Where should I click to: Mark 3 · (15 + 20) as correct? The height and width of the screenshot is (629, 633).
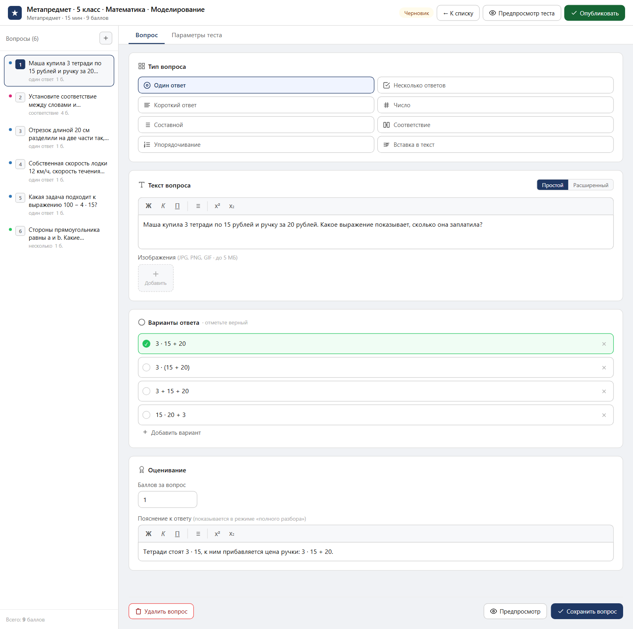tap(146, 368)
